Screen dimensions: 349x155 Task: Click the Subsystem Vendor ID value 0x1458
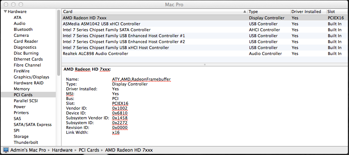pos(120,118)
